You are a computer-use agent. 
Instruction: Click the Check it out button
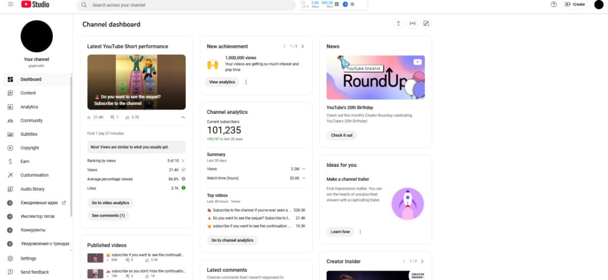pyautogui.click(x=341, y=135)
